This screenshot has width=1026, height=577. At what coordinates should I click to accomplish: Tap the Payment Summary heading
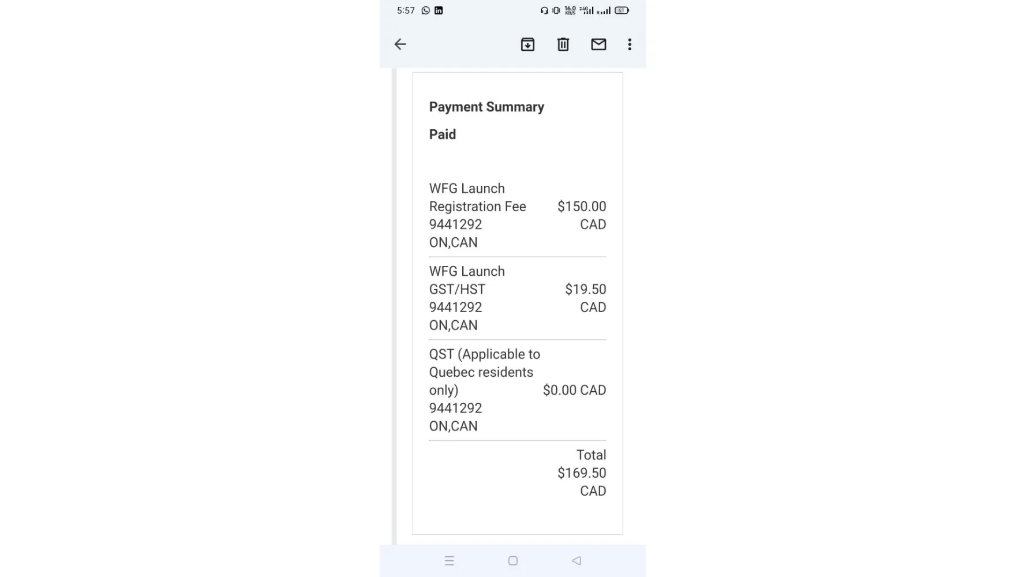click(x=486, y=107)
